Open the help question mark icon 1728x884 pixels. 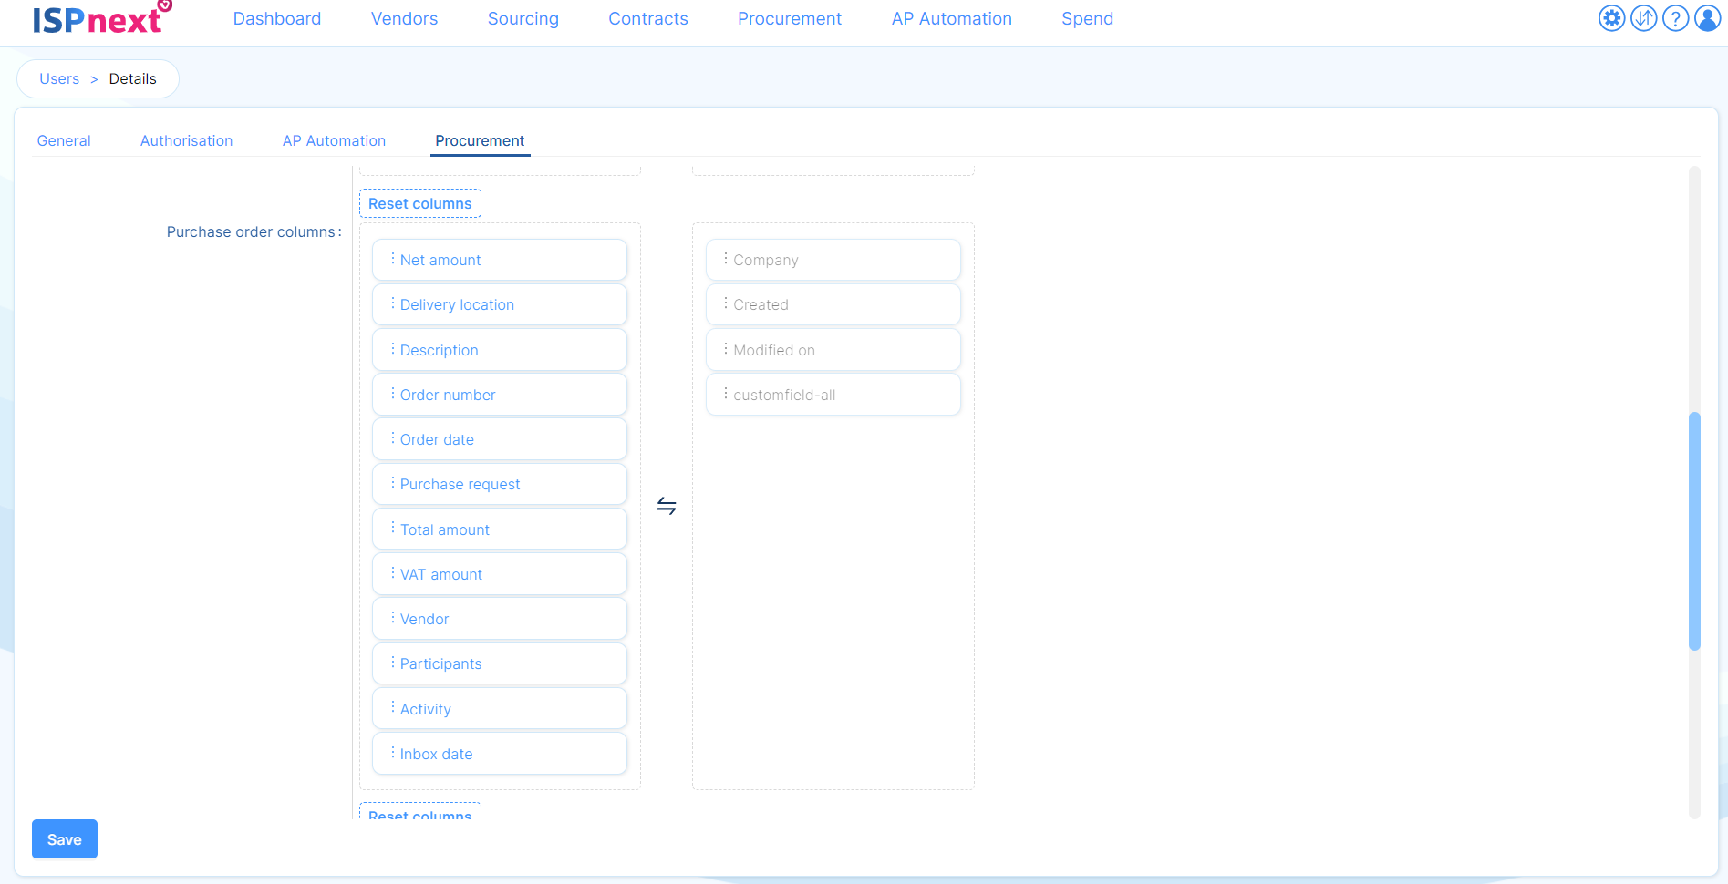point(1675,18)
